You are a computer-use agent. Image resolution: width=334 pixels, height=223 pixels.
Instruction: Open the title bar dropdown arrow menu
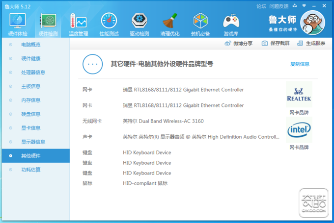(x=304, y=5)
